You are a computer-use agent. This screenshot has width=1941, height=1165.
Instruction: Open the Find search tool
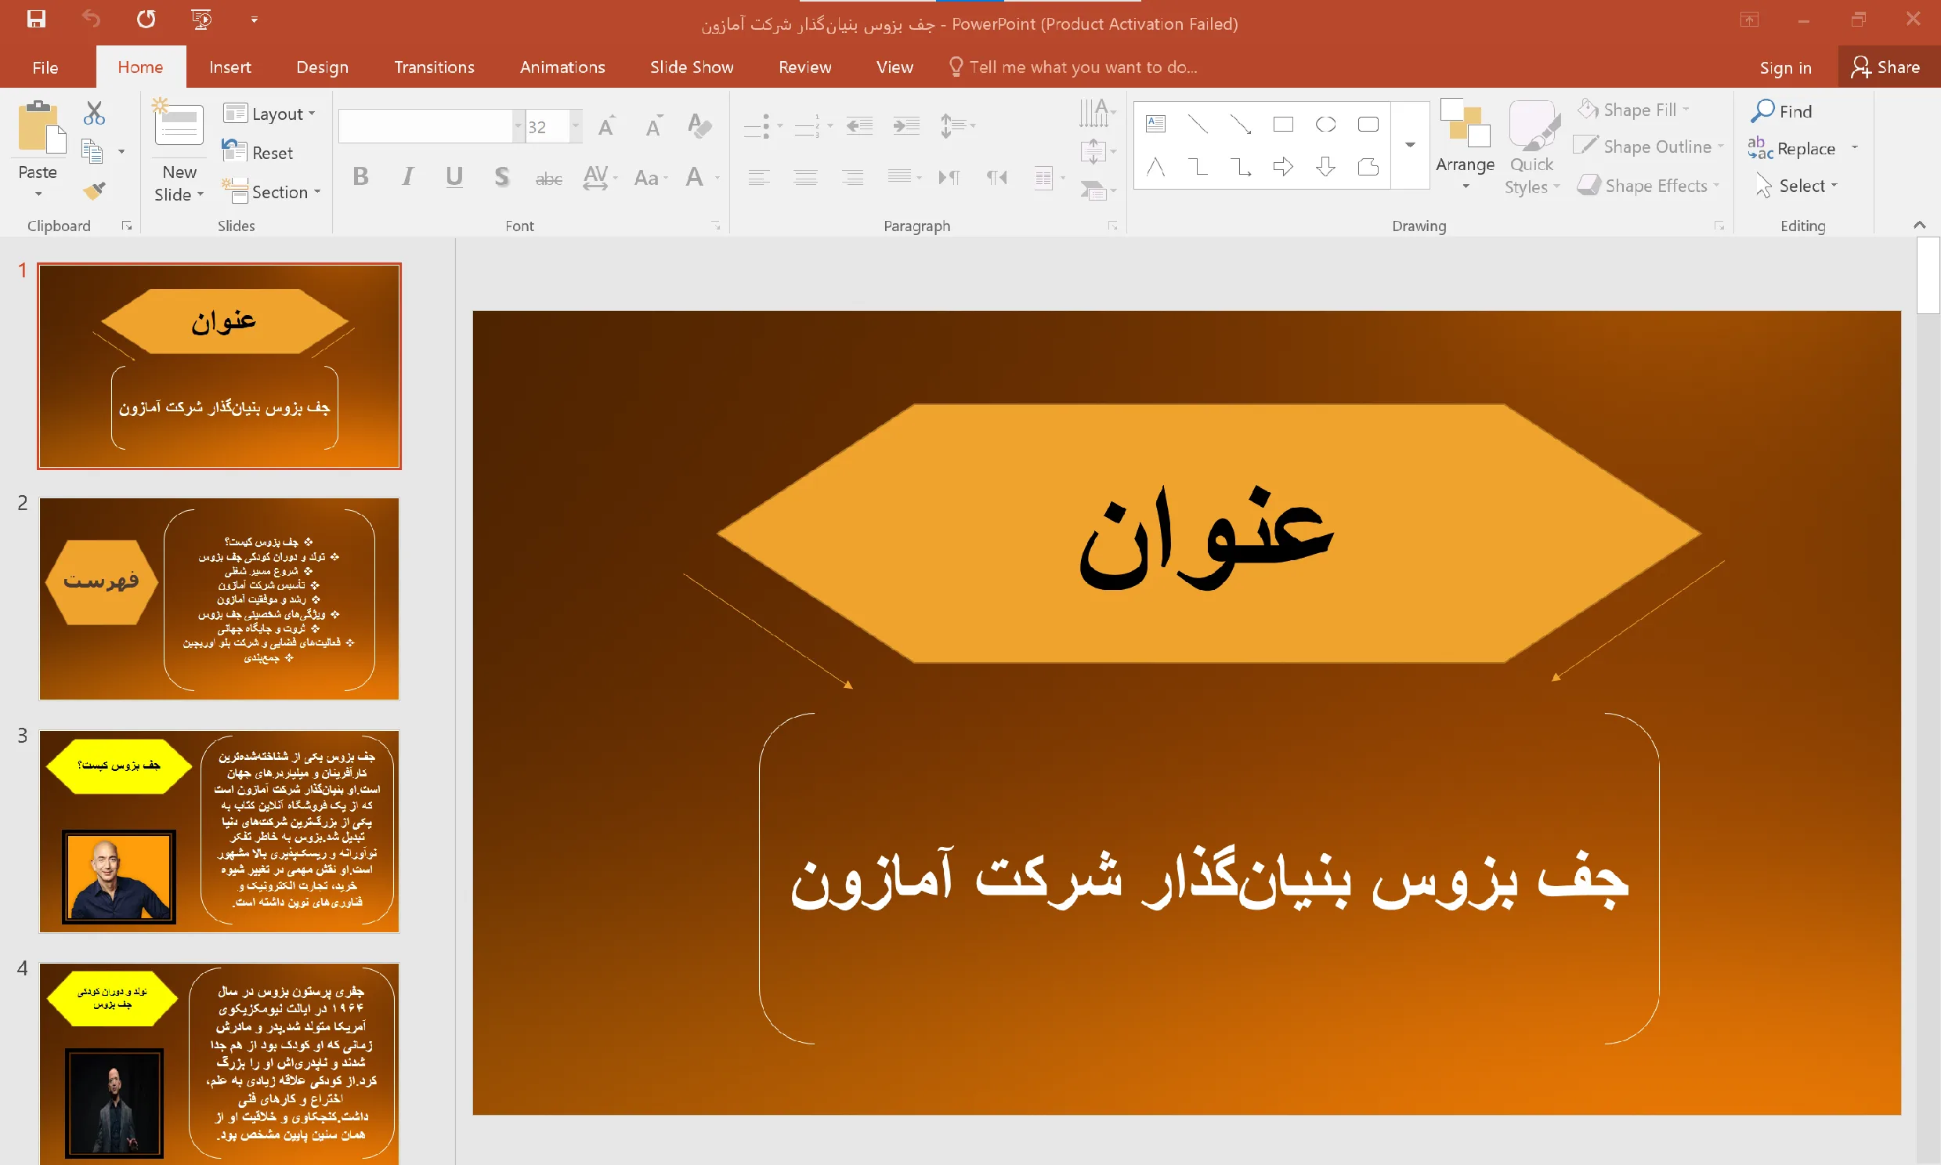coord(1782,110)
